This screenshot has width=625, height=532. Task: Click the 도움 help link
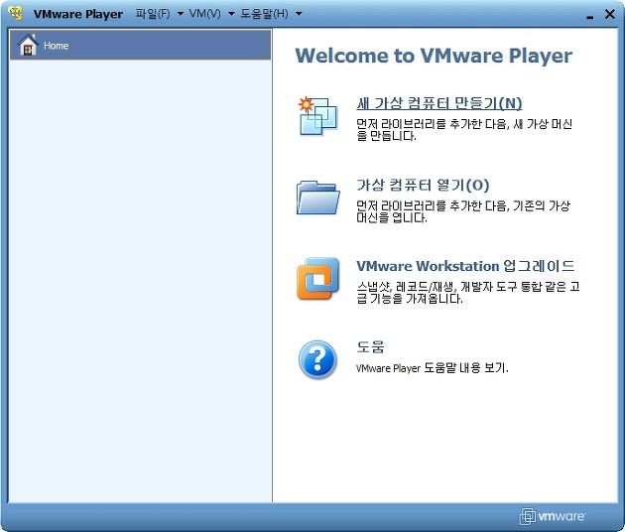(370, 346)
